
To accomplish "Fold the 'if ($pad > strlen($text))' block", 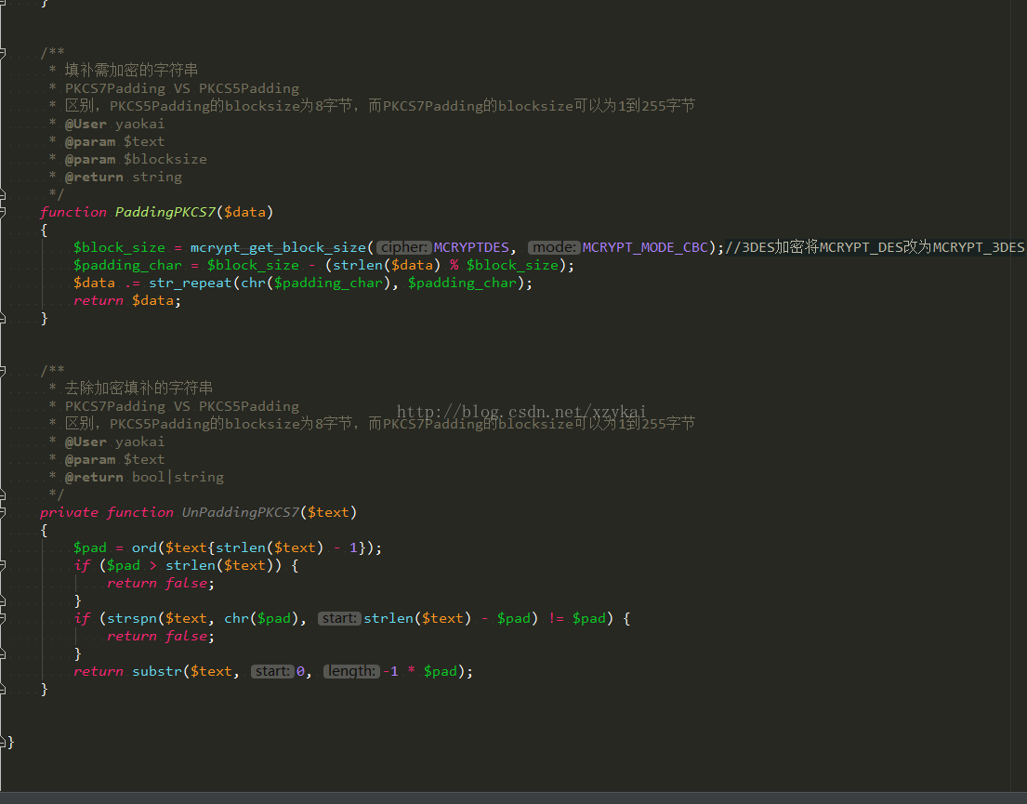I will coord(3,565).
